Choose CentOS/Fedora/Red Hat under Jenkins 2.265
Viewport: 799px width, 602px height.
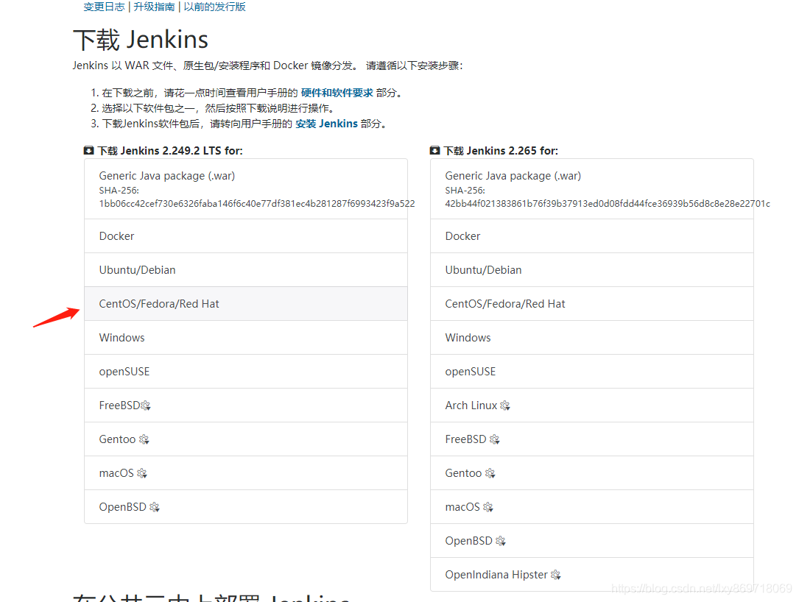click(592, 304)
